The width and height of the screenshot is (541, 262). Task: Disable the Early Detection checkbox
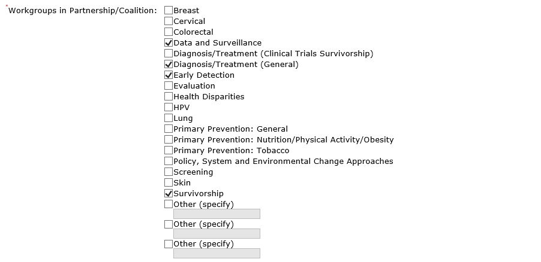pyautogui.click(x=169, y=75)
